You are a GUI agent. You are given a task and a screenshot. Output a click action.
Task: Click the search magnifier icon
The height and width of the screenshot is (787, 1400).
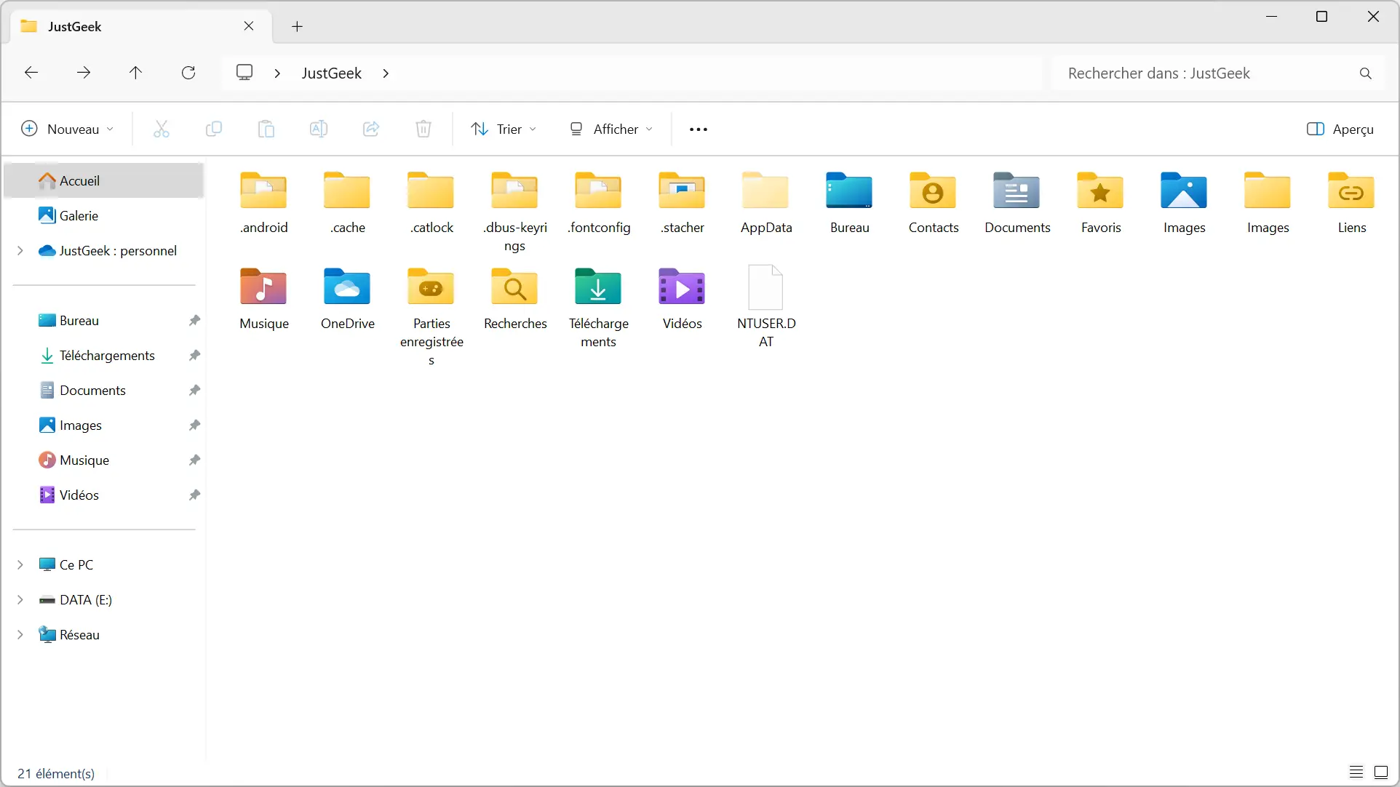(x=1366, y=73)
